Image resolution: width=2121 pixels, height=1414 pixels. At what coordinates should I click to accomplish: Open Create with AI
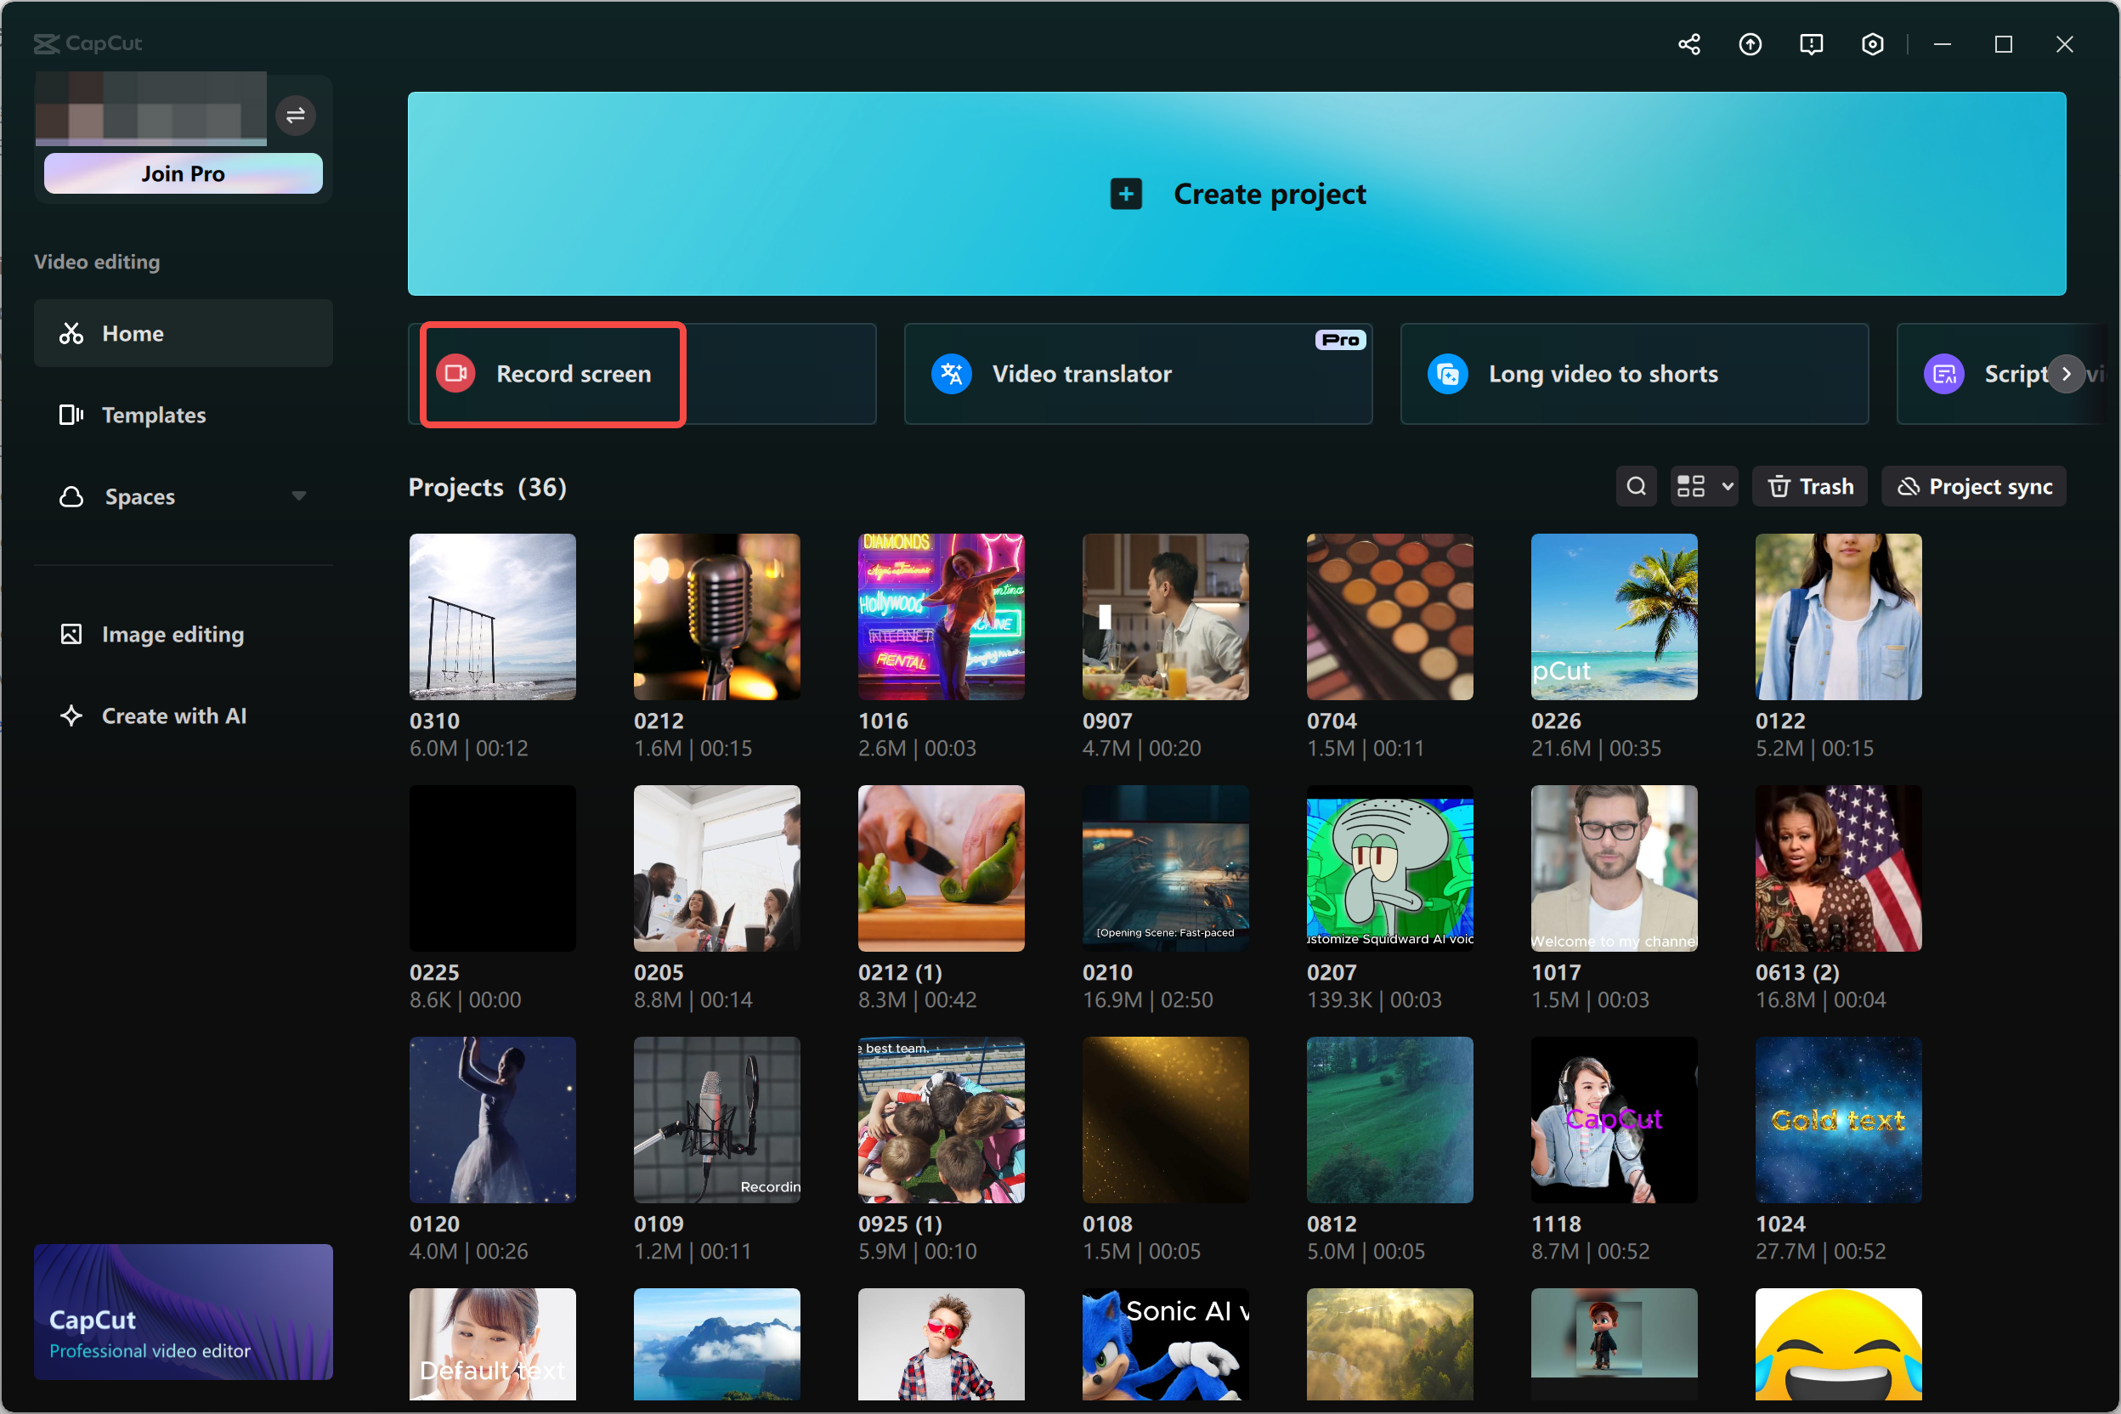[x=173, y=715]
